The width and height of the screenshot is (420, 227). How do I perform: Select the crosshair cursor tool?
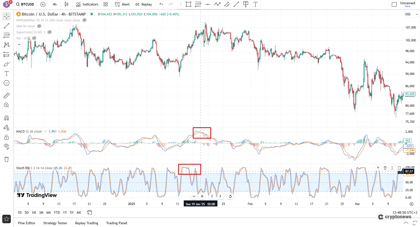6,16
